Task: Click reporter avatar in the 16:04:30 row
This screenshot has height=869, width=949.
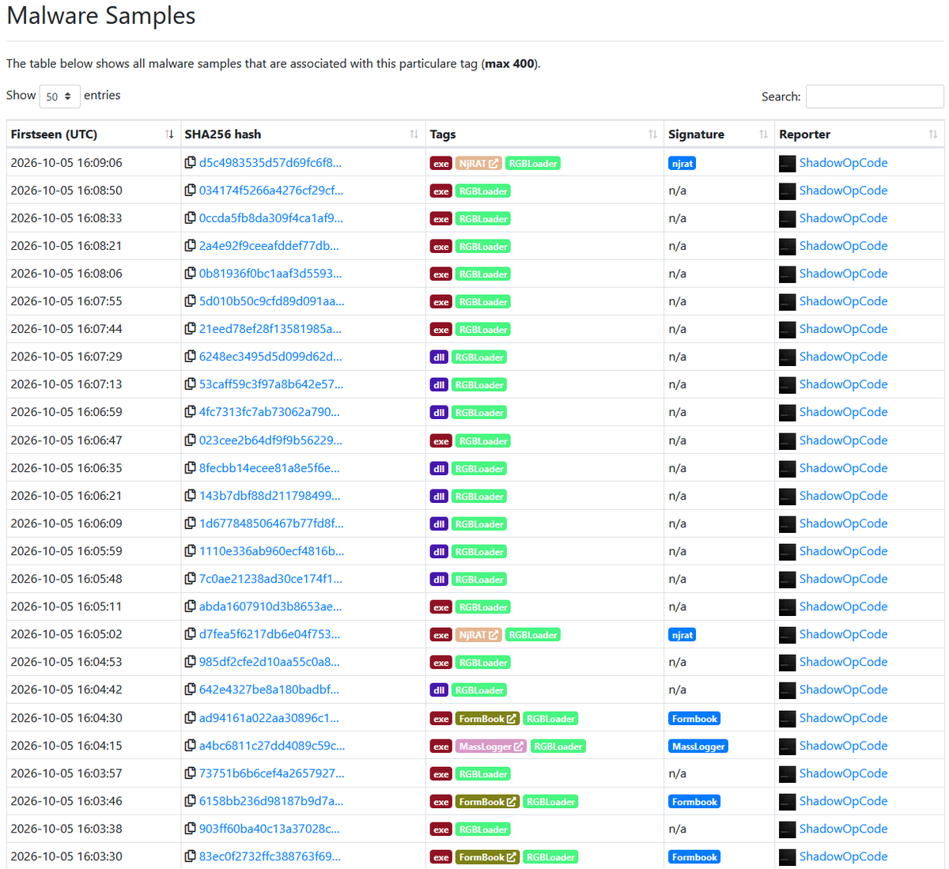Action: click(x=787, y=719)
